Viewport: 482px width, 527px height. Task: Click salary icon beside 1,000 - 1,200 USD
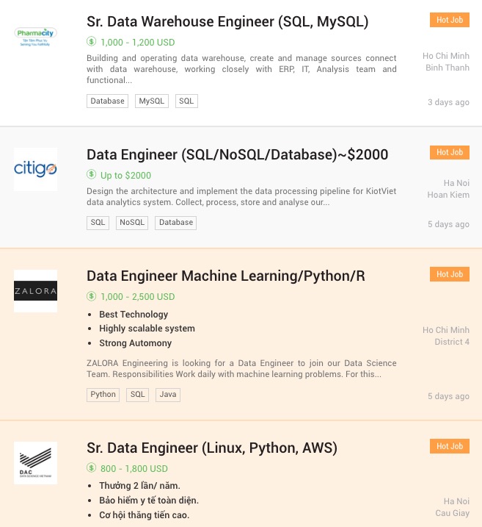(92, 42)
